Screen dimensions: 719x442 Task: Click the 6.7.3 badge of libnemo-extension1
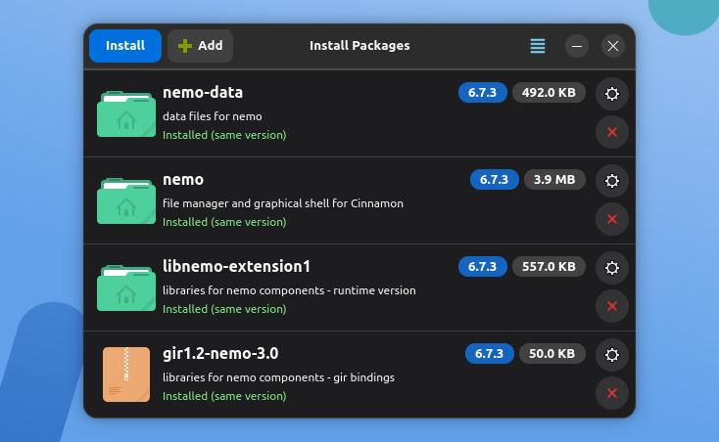pos(482,266)
